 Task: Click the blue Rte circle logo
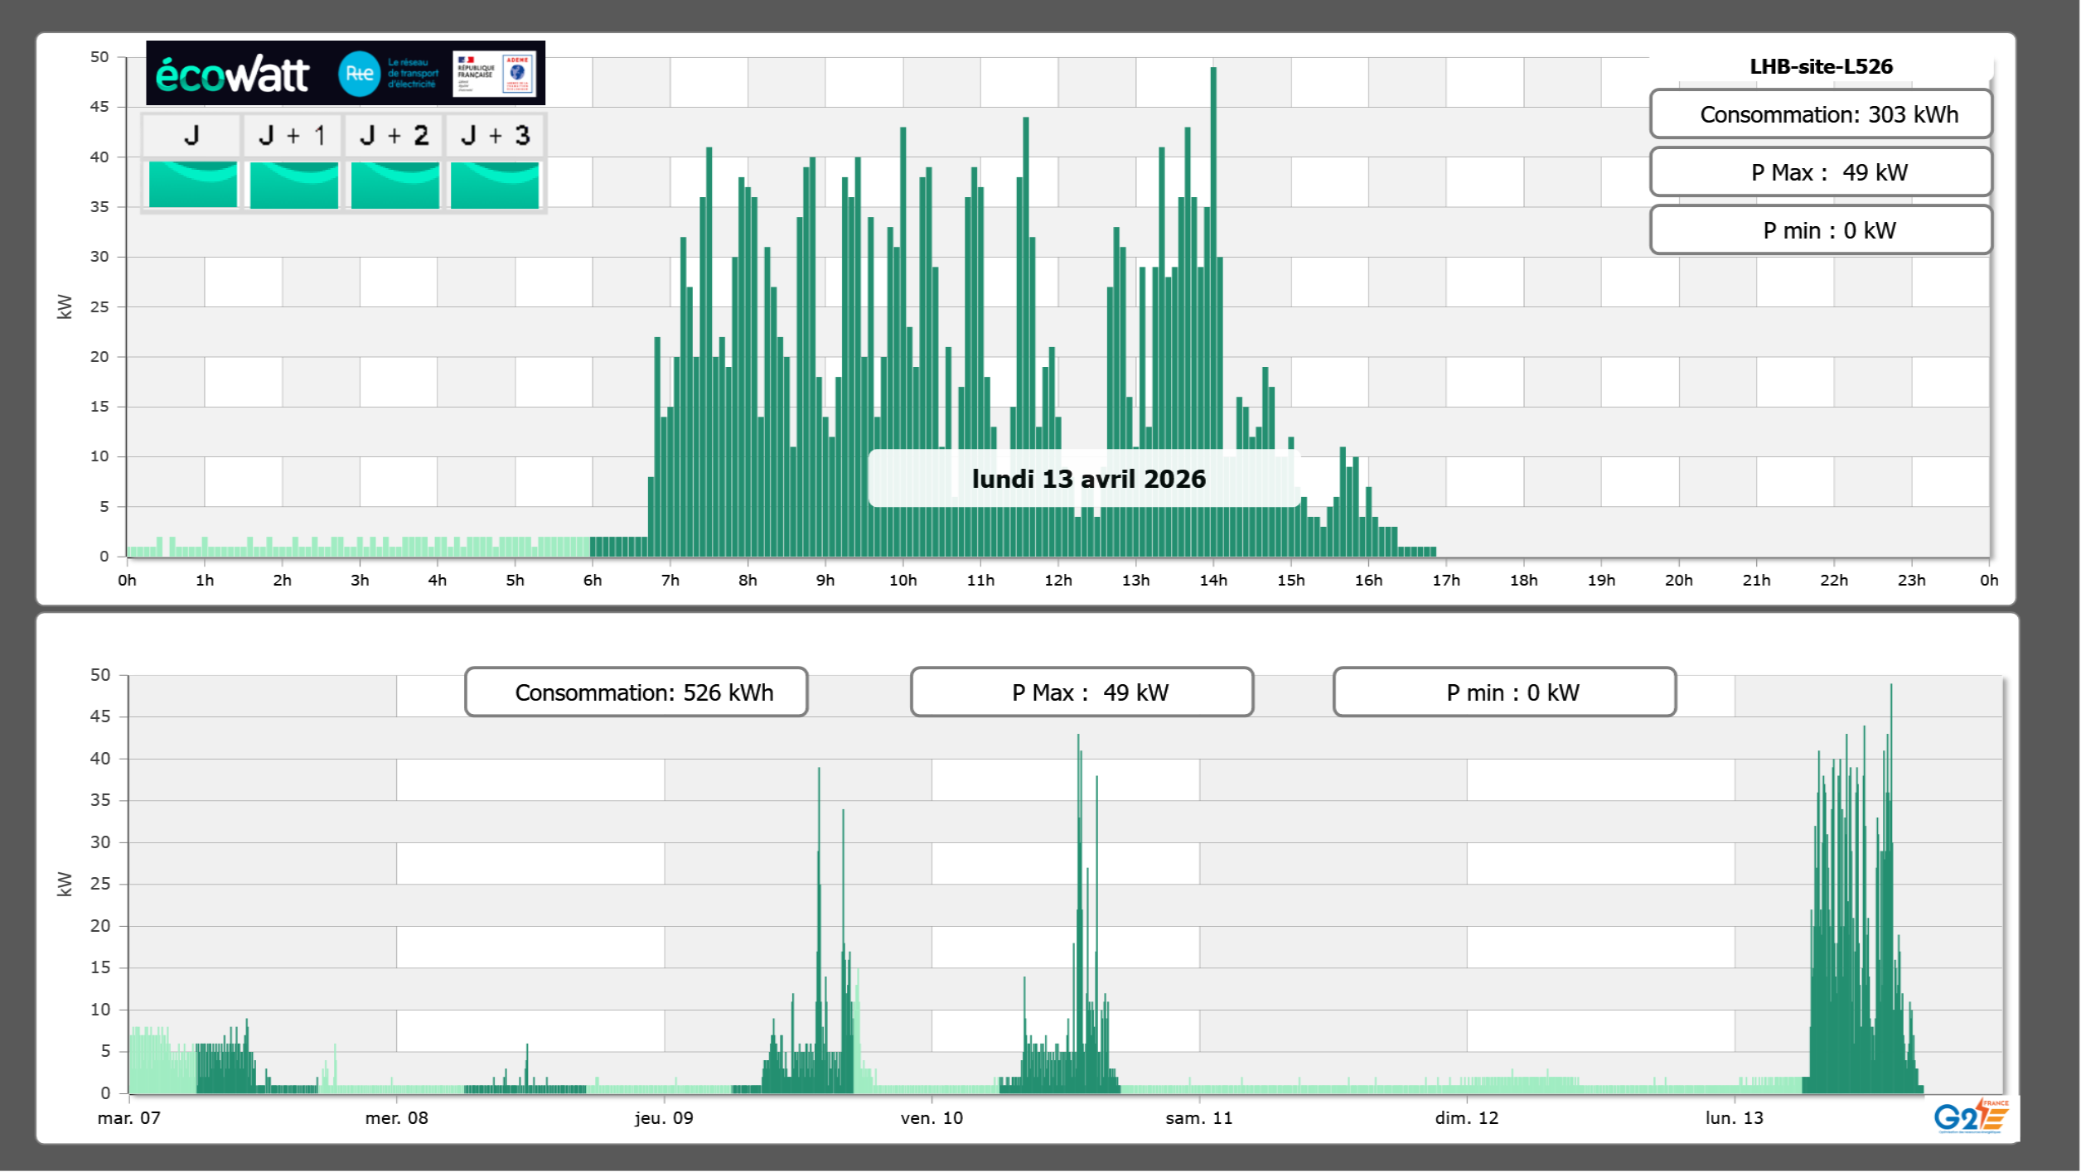pos(359,74)
